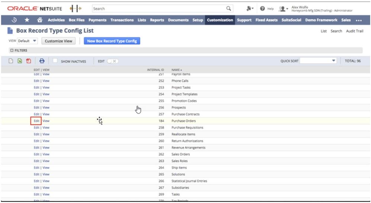The width and height of the screenshot is (371, 203).
Task: Open the Search link at top right
Action: [x=336, y=31]
